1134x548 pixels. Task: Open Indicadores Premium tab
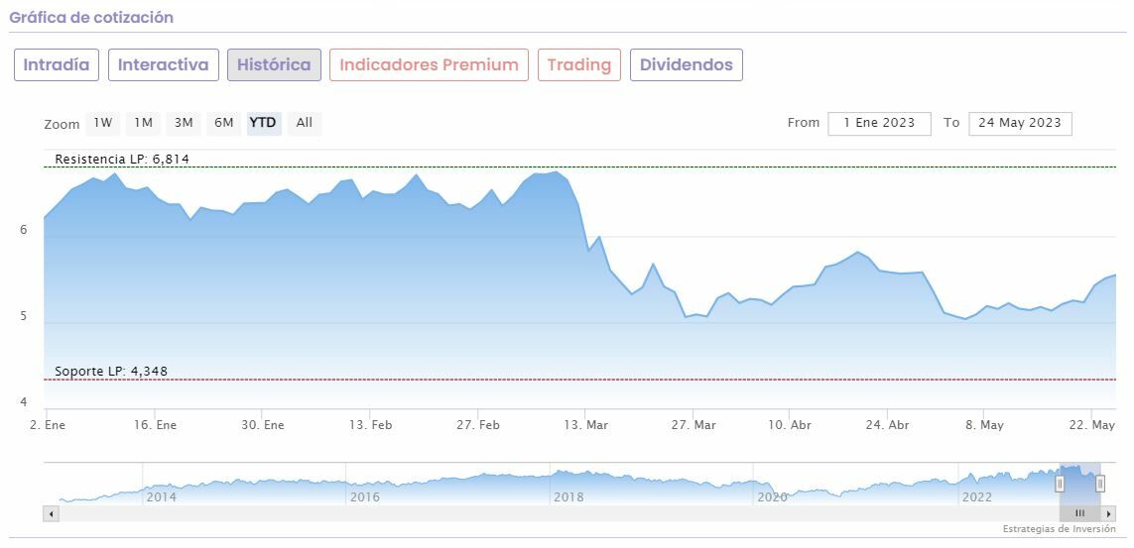coord(429,65)
